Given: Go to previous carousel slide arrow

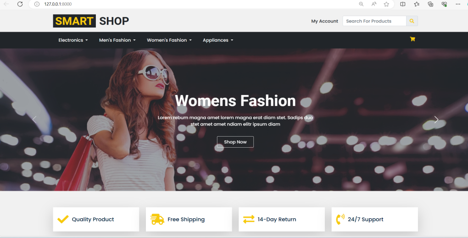Looking at the screenshot, I should pyautogui.click(x=34, y=120).
